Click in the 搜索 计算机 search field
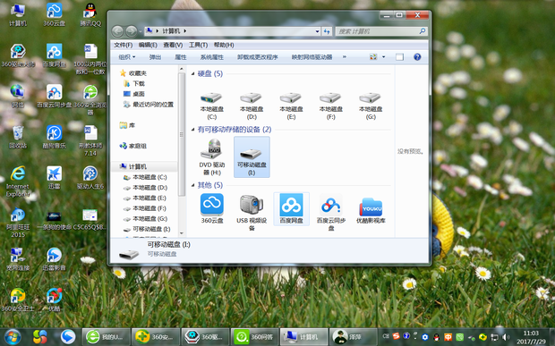Viewport: 555px width, 346px height. pyautogui.click(x=381, y=31)
